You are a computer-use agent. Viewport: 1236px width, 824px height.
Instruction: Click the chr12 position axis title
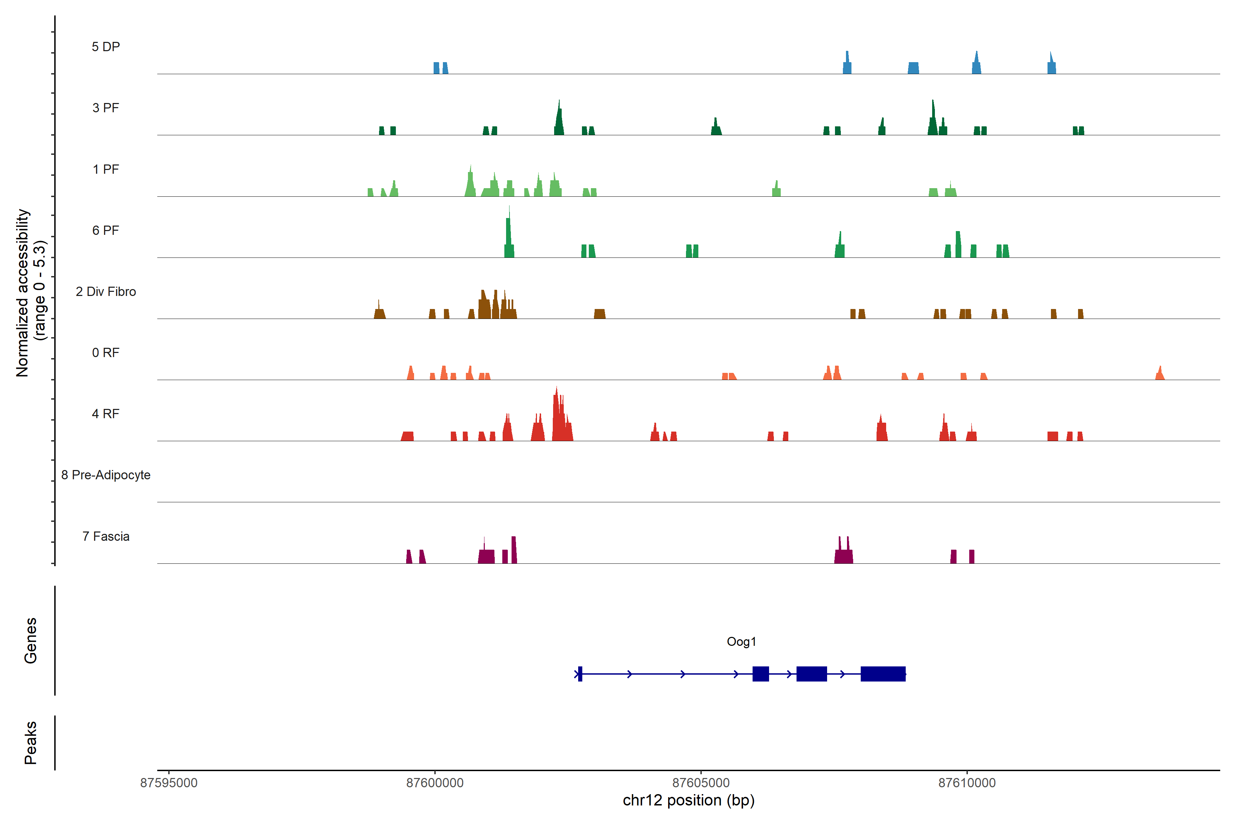tap(688, 800)
